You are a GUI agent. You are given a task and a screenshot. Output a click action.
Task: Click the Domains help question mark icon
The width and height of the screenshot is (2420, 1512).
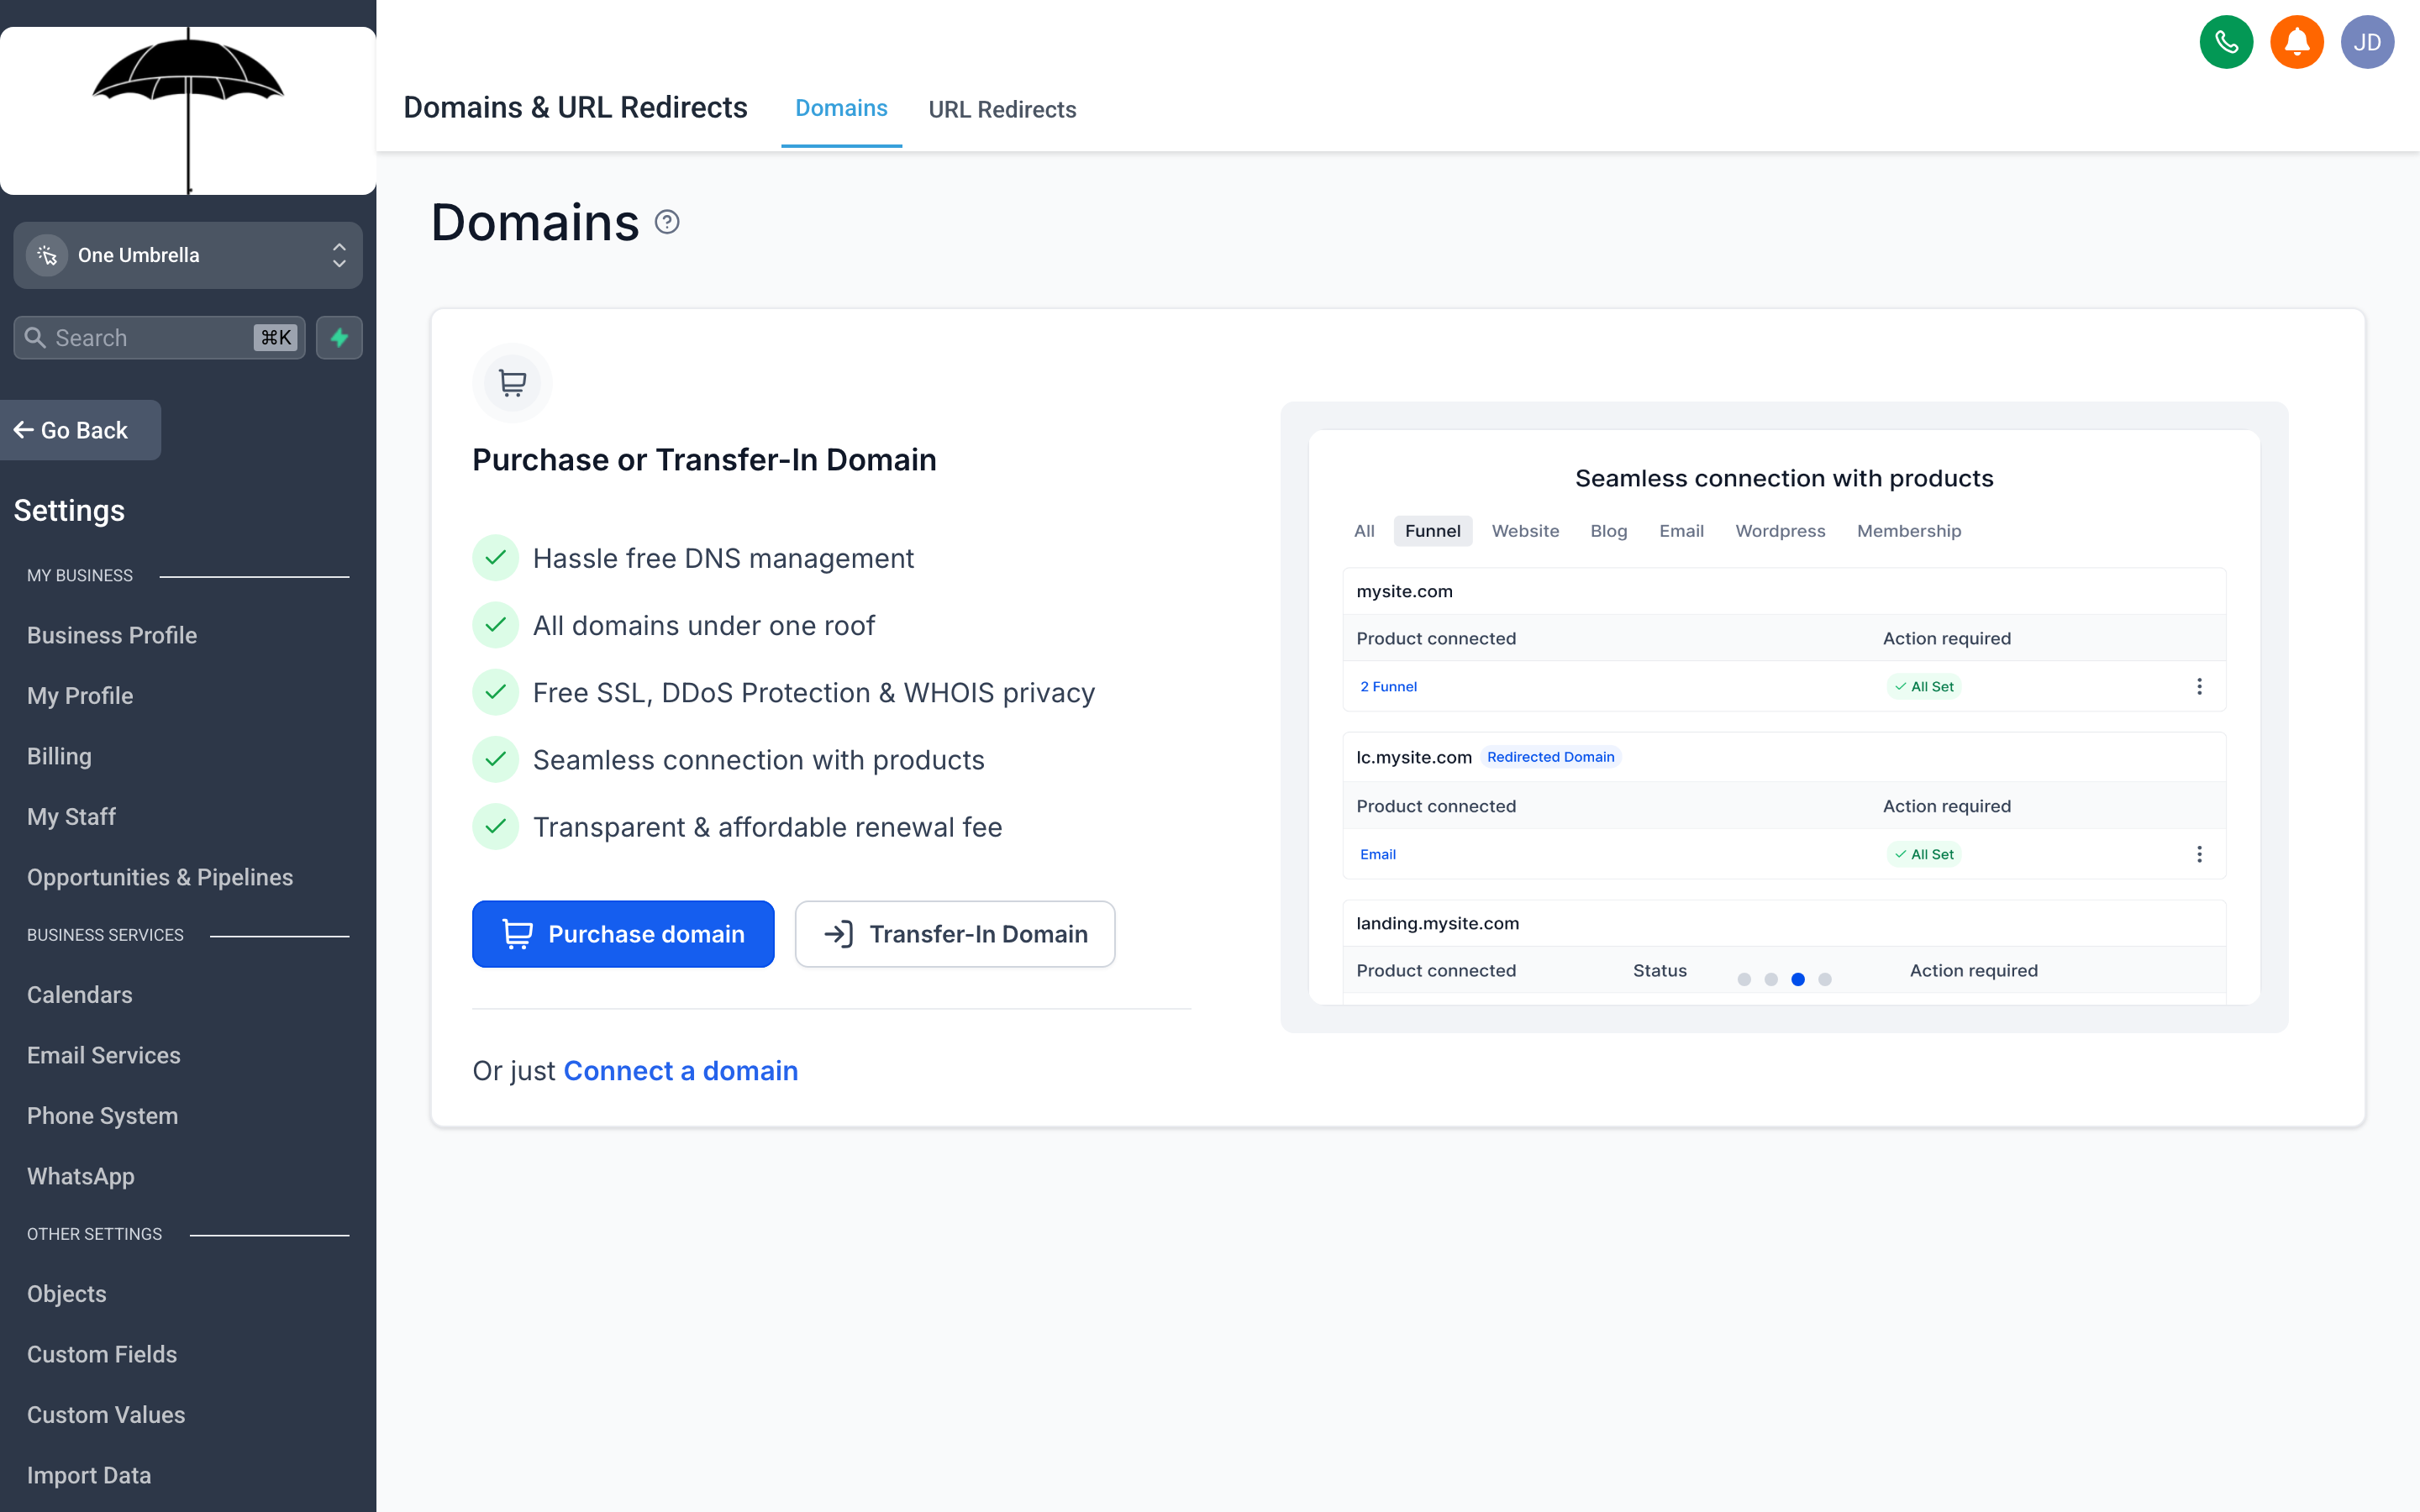[x=667, y=222]
